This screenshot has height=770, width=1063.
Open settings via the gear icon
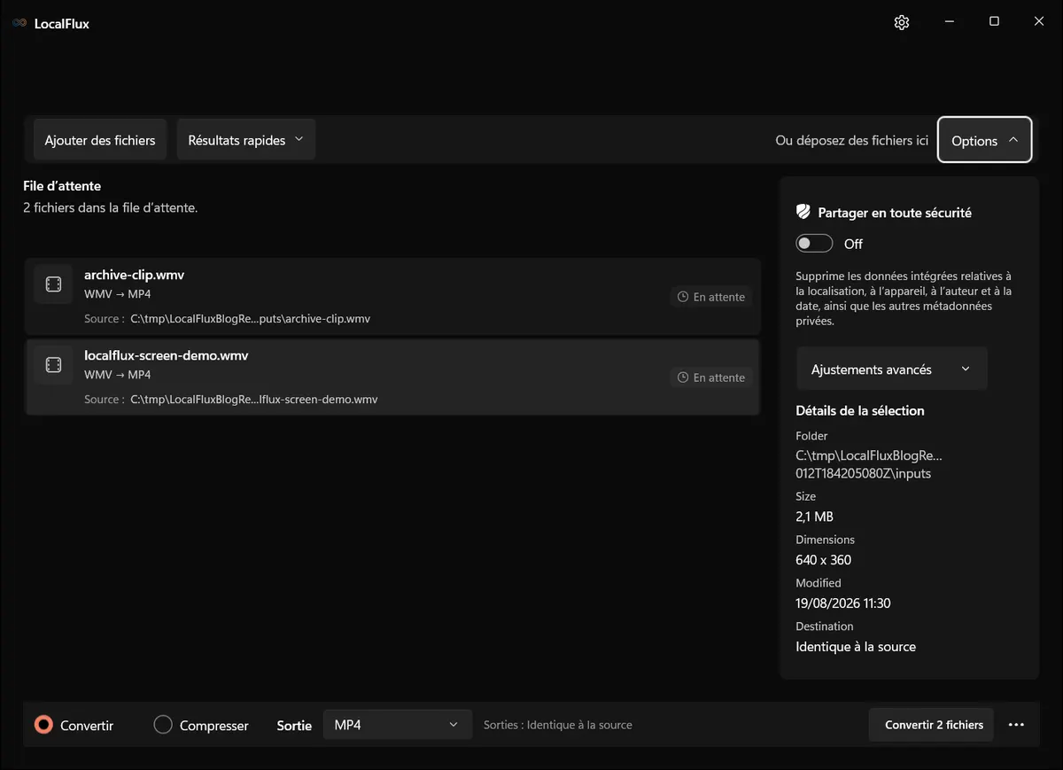tap(902, 22)
